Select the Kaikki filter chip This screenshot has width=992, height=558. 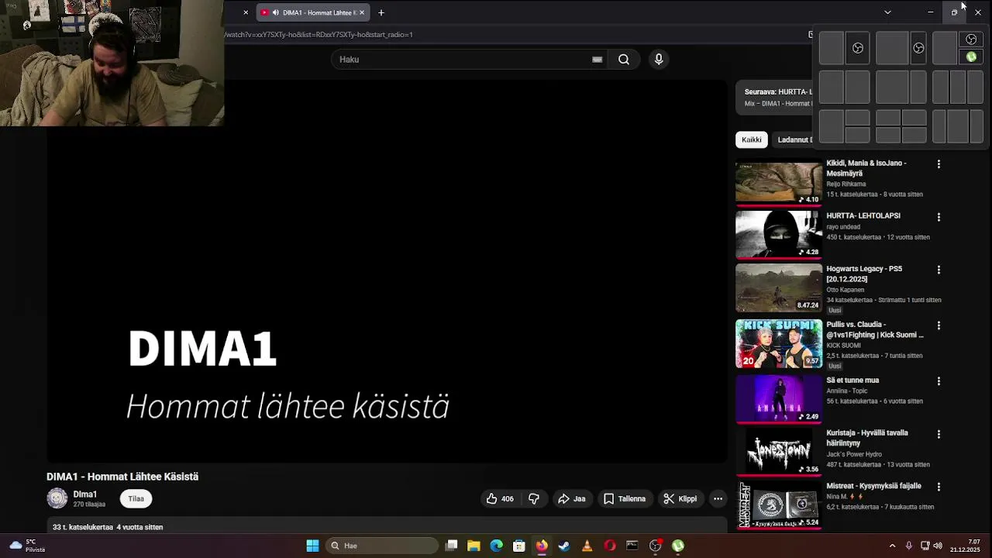(x=752, y=139)
